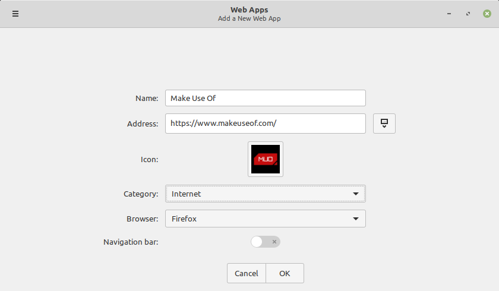Open the Browser dropdown showing Firefox

click(266, 219)
